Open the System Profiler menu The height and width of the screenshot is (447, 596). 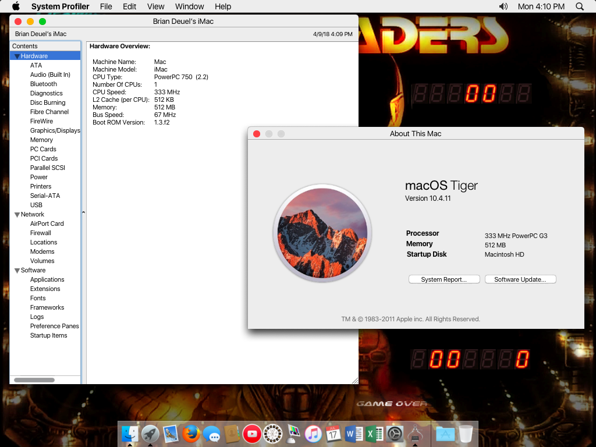60,6
